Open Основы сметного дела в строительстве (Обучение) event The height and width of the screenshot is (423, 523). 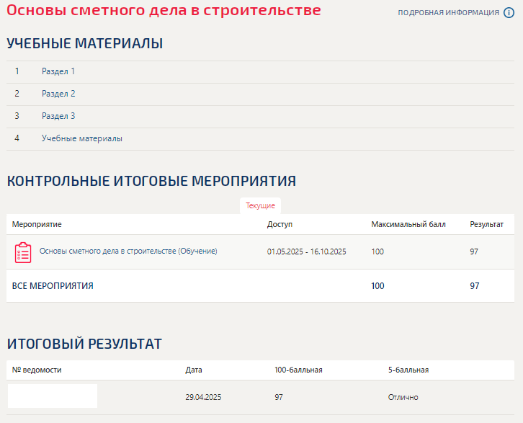[128, 251]
